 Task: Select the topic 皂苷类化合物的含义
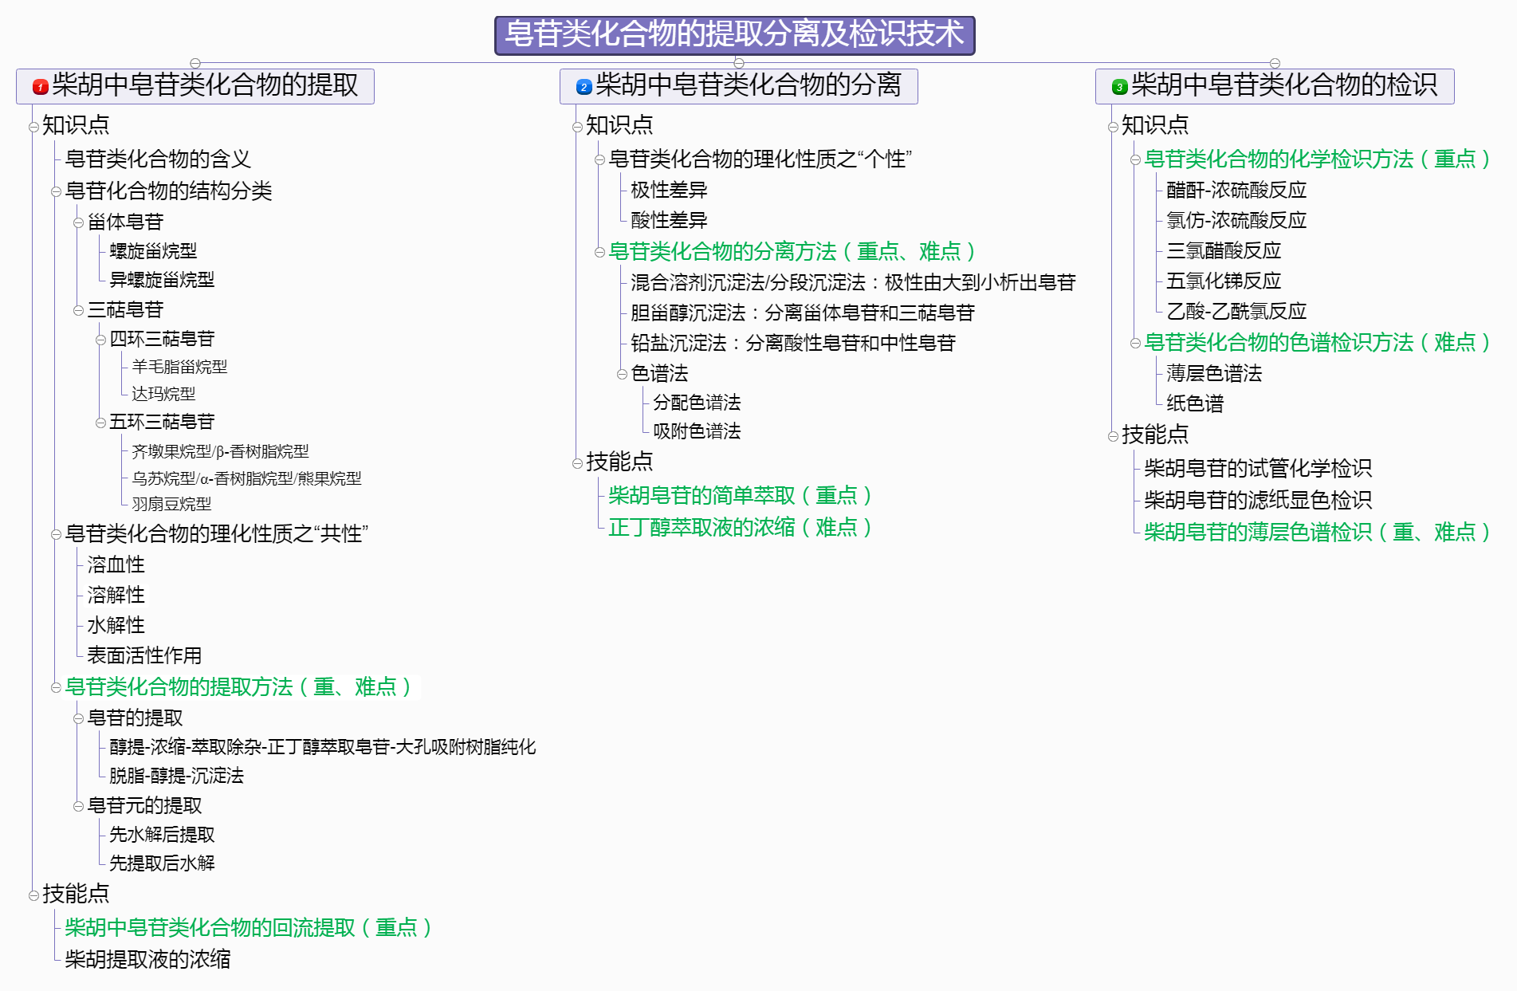(x=158, y=159)
